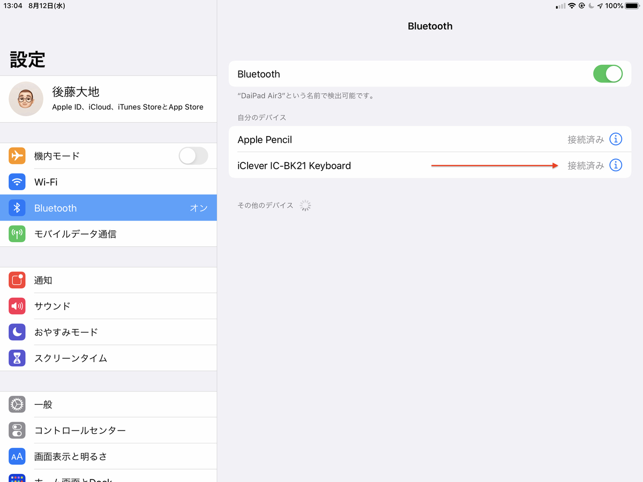
Task: Tap the Screen Time hourglass icon
Action: pos(17,358)
